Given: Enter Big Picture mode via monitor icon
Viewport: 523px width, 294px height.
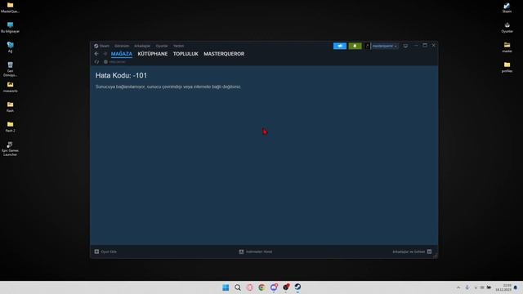Looking at the screenshot, I should click(405, 46).
